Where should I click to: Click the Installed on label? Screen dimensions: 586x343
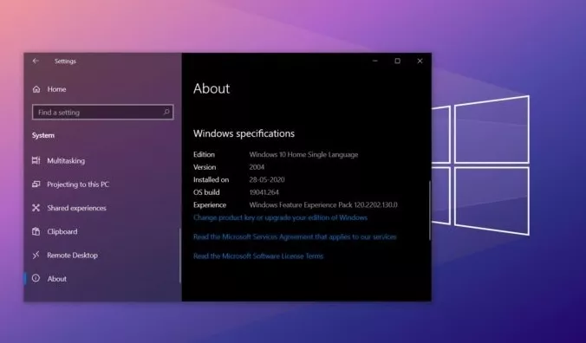tap(211, 180)
